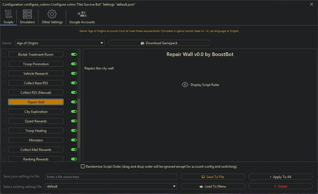Select the City Exploration script
Image resolution: width=318 pixels, height=194 pixels.
(x=36, y=111)
